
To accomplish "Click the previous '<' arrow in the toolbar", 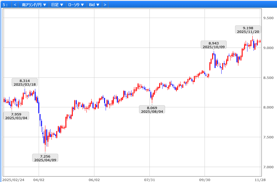I will coord(15,5).
